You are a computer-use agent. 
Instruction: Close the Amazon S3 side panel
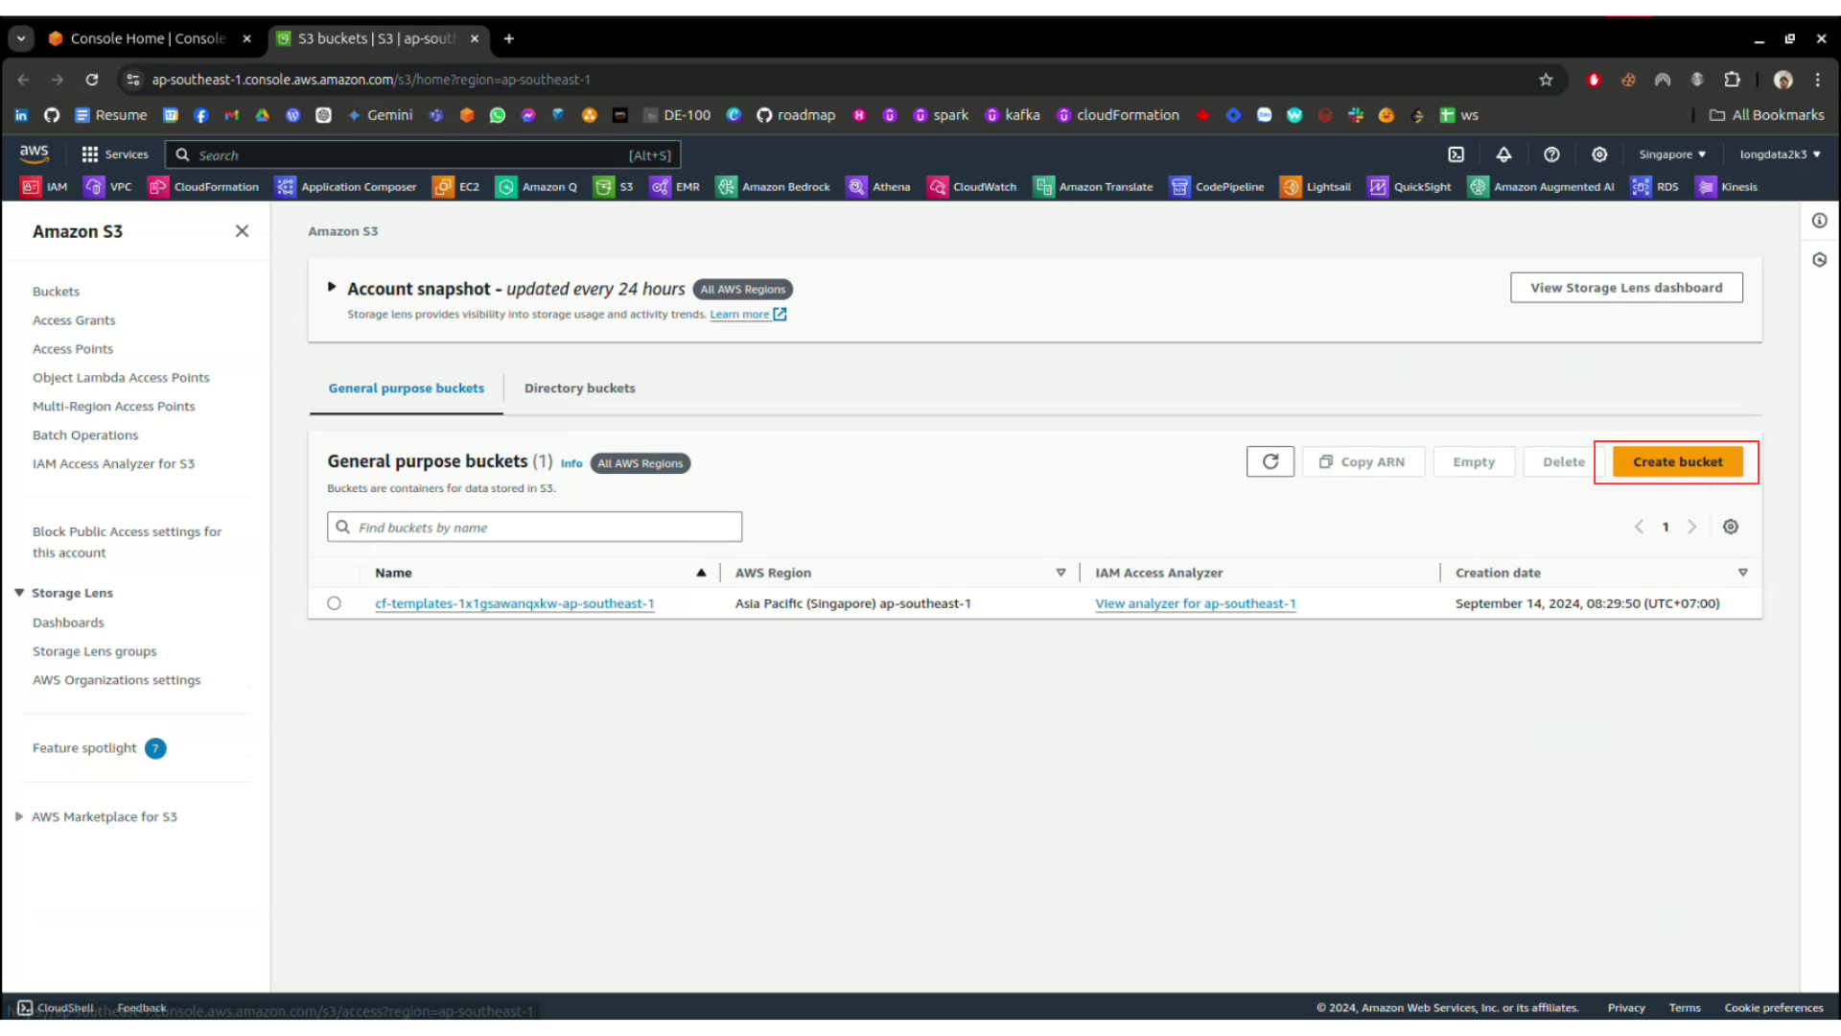(242, 231)
